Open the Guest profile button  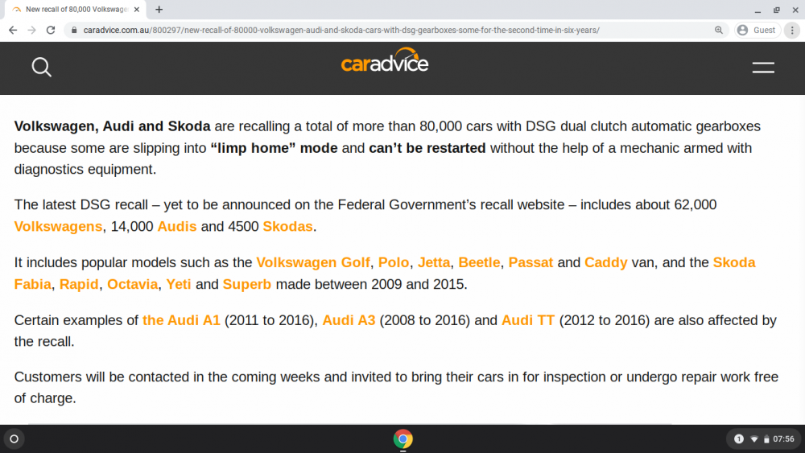pyautogui.click(x=758, y=31)
